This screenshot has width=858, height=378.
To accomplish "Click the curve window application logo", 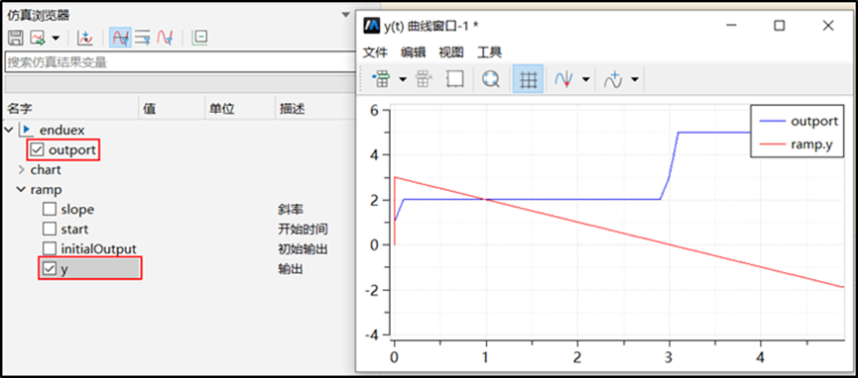I will pyautogui.click(x=373, y=26).
